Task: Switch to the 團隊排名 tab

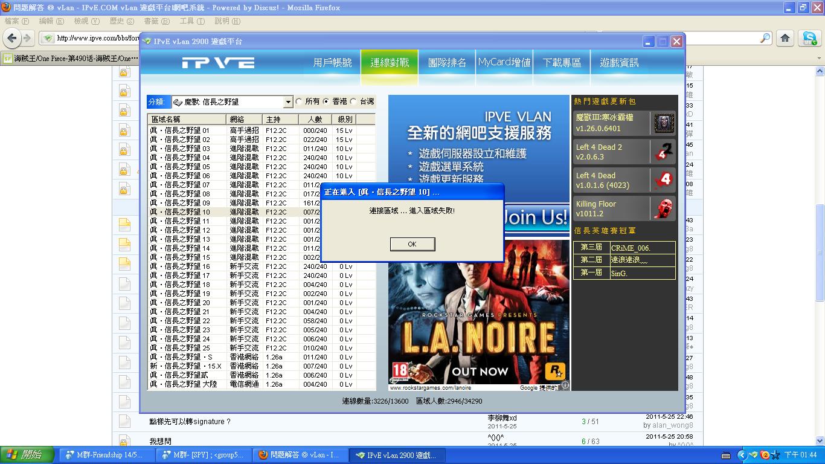Action: (x=447, y=63)
